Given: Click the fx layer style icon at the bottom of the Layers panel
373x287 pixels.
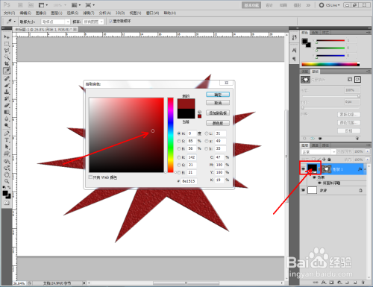Looking at the screenshot, I should (324, 283).
